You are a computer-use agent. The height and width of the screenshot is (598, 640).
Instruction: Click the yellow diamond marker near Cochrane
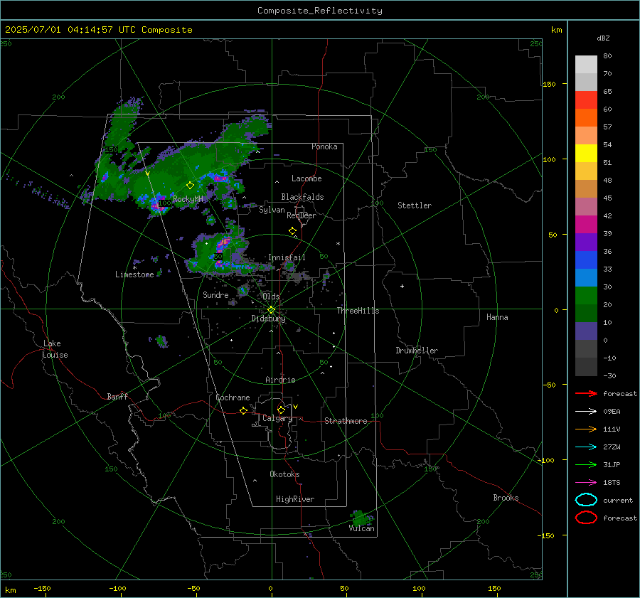(x=244, y=411)
